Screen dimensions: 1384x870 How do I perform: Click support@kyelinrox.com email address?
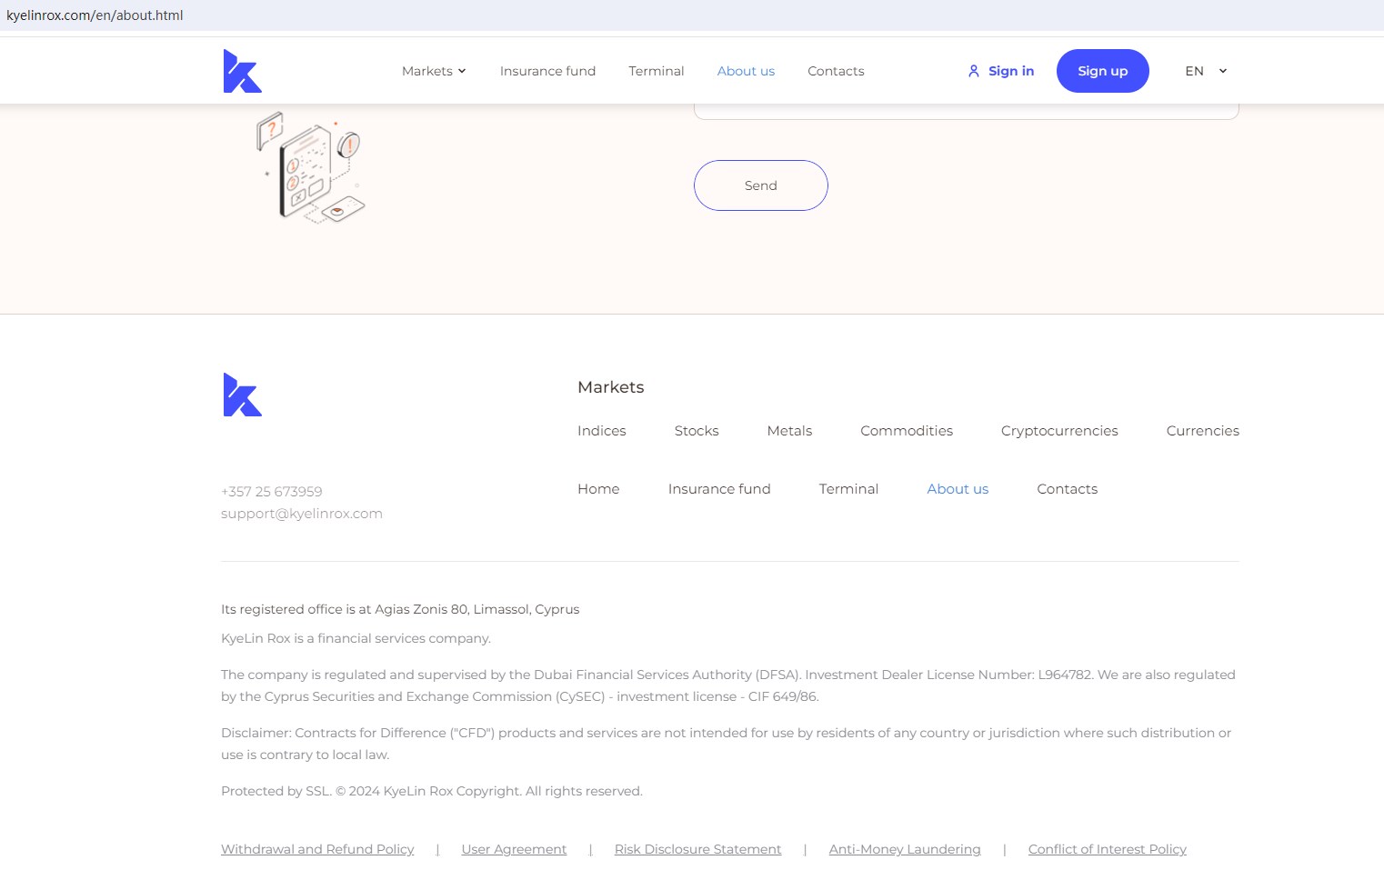click(x=302, y=514)
